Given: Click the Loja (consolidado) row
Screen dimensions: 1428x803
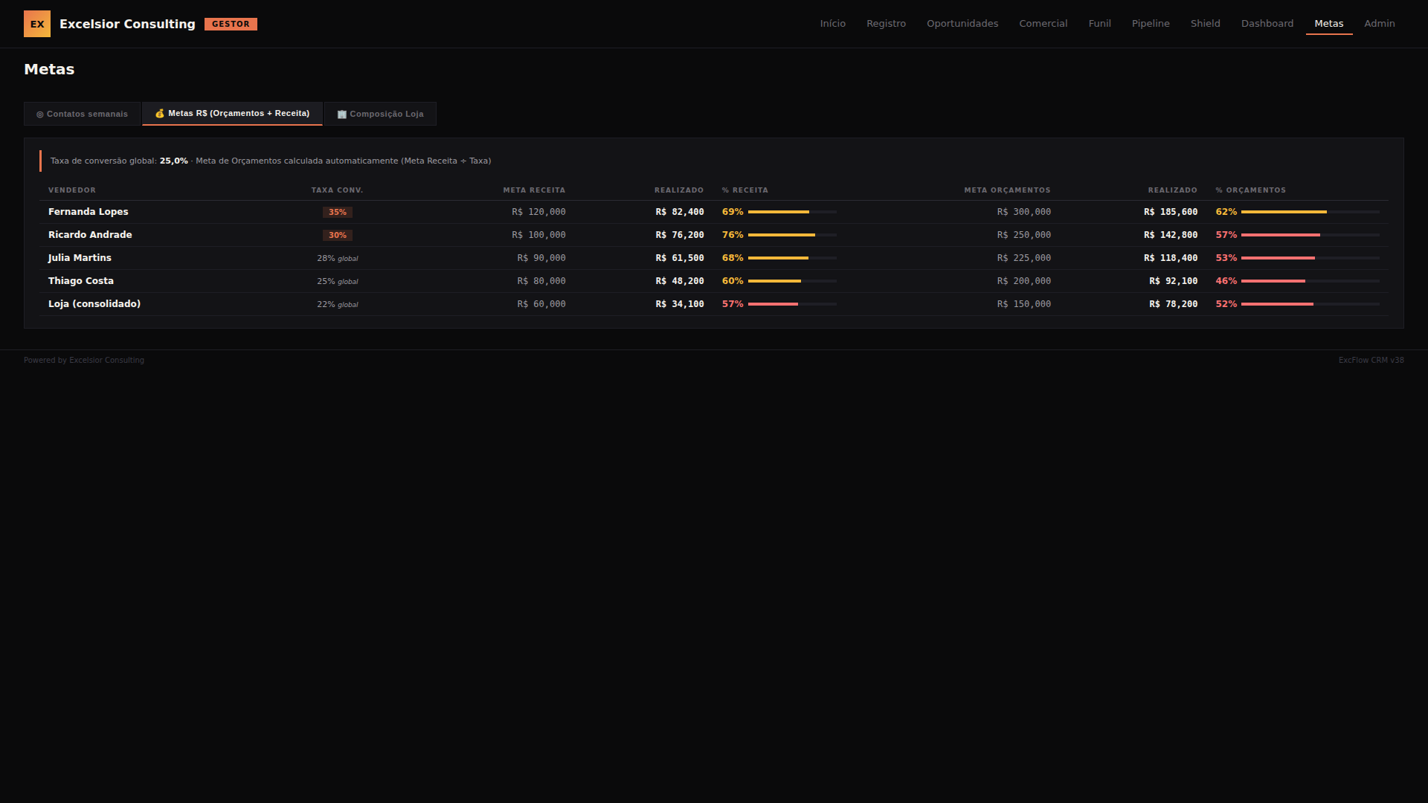Looking at the screenshot, I should [x=94, y=304].
